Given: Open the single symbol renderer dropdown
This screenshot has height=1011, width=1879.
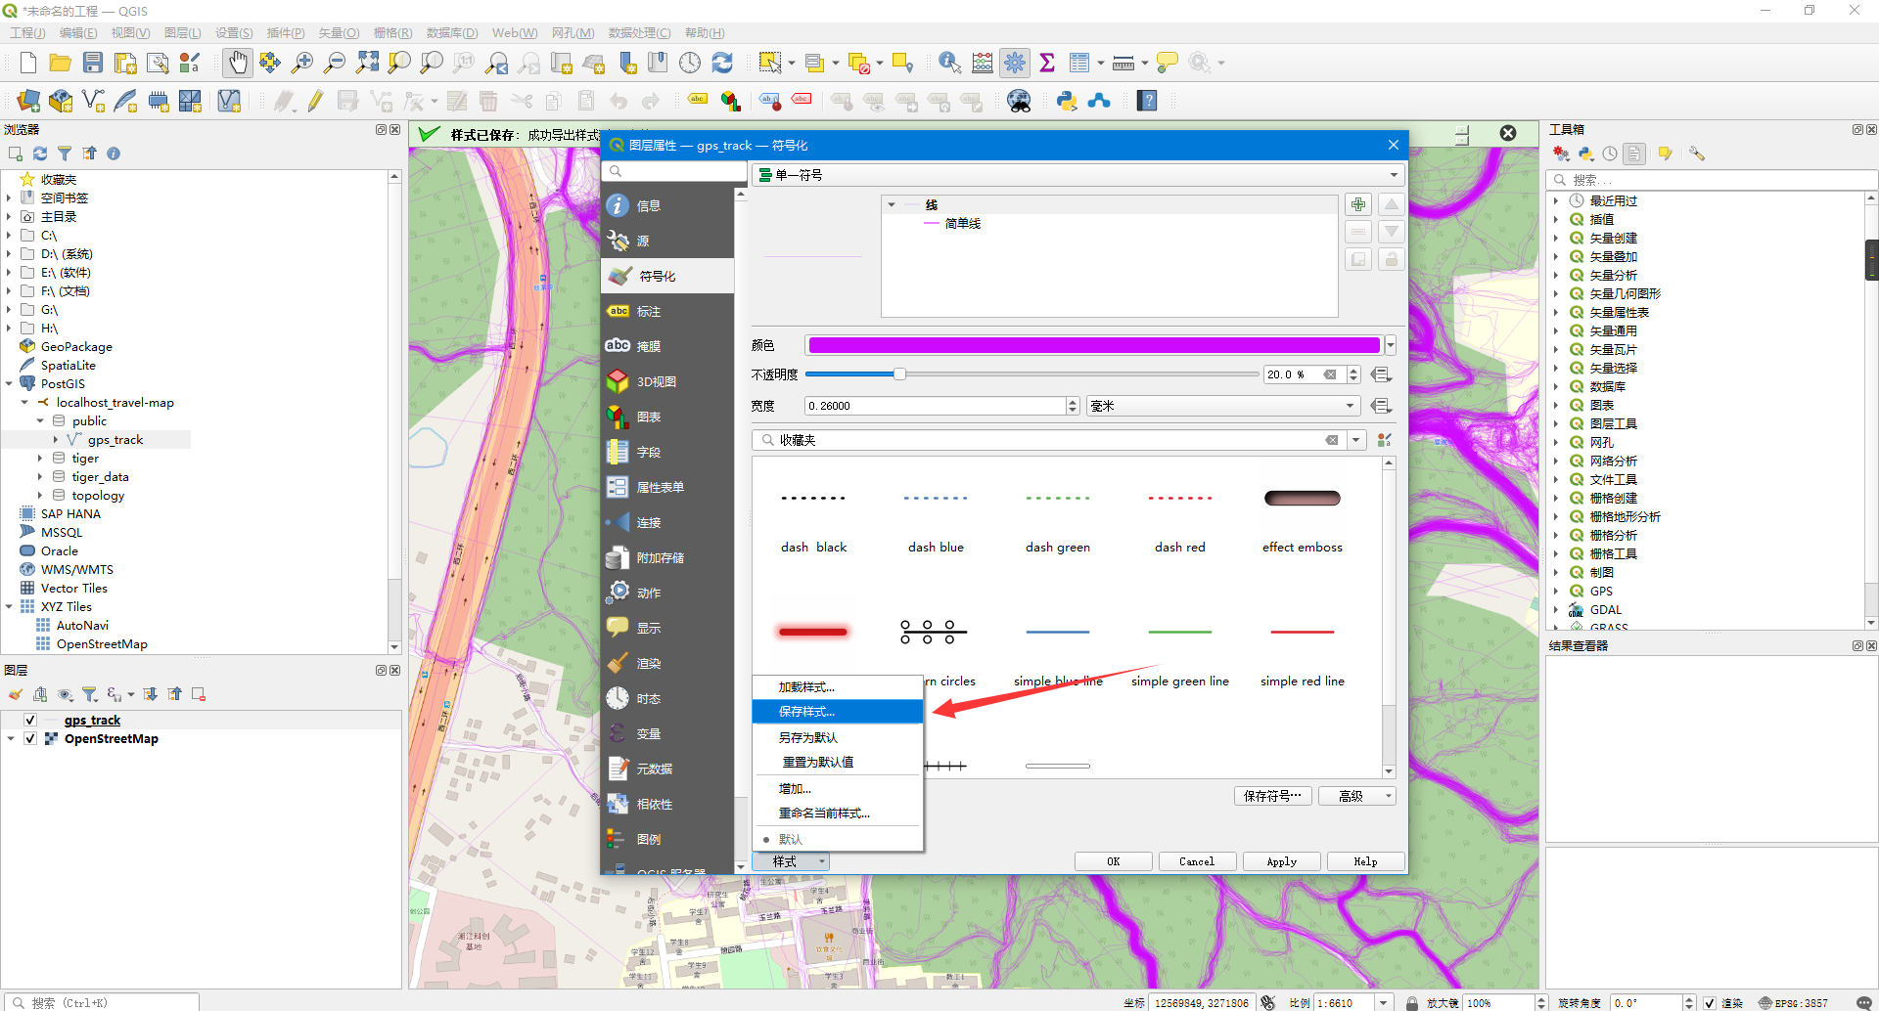Looking at the screenshot, I should pyautogui.click(x=1078, y=175).
